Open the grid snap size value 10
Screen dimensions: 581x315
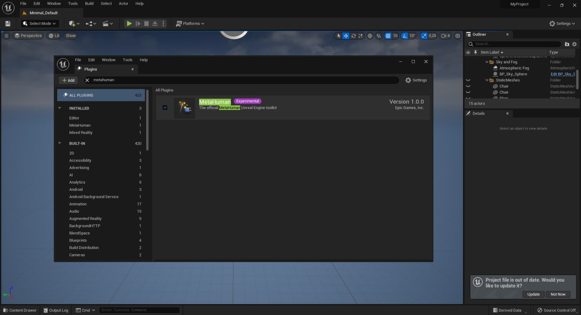pos(395,35)
